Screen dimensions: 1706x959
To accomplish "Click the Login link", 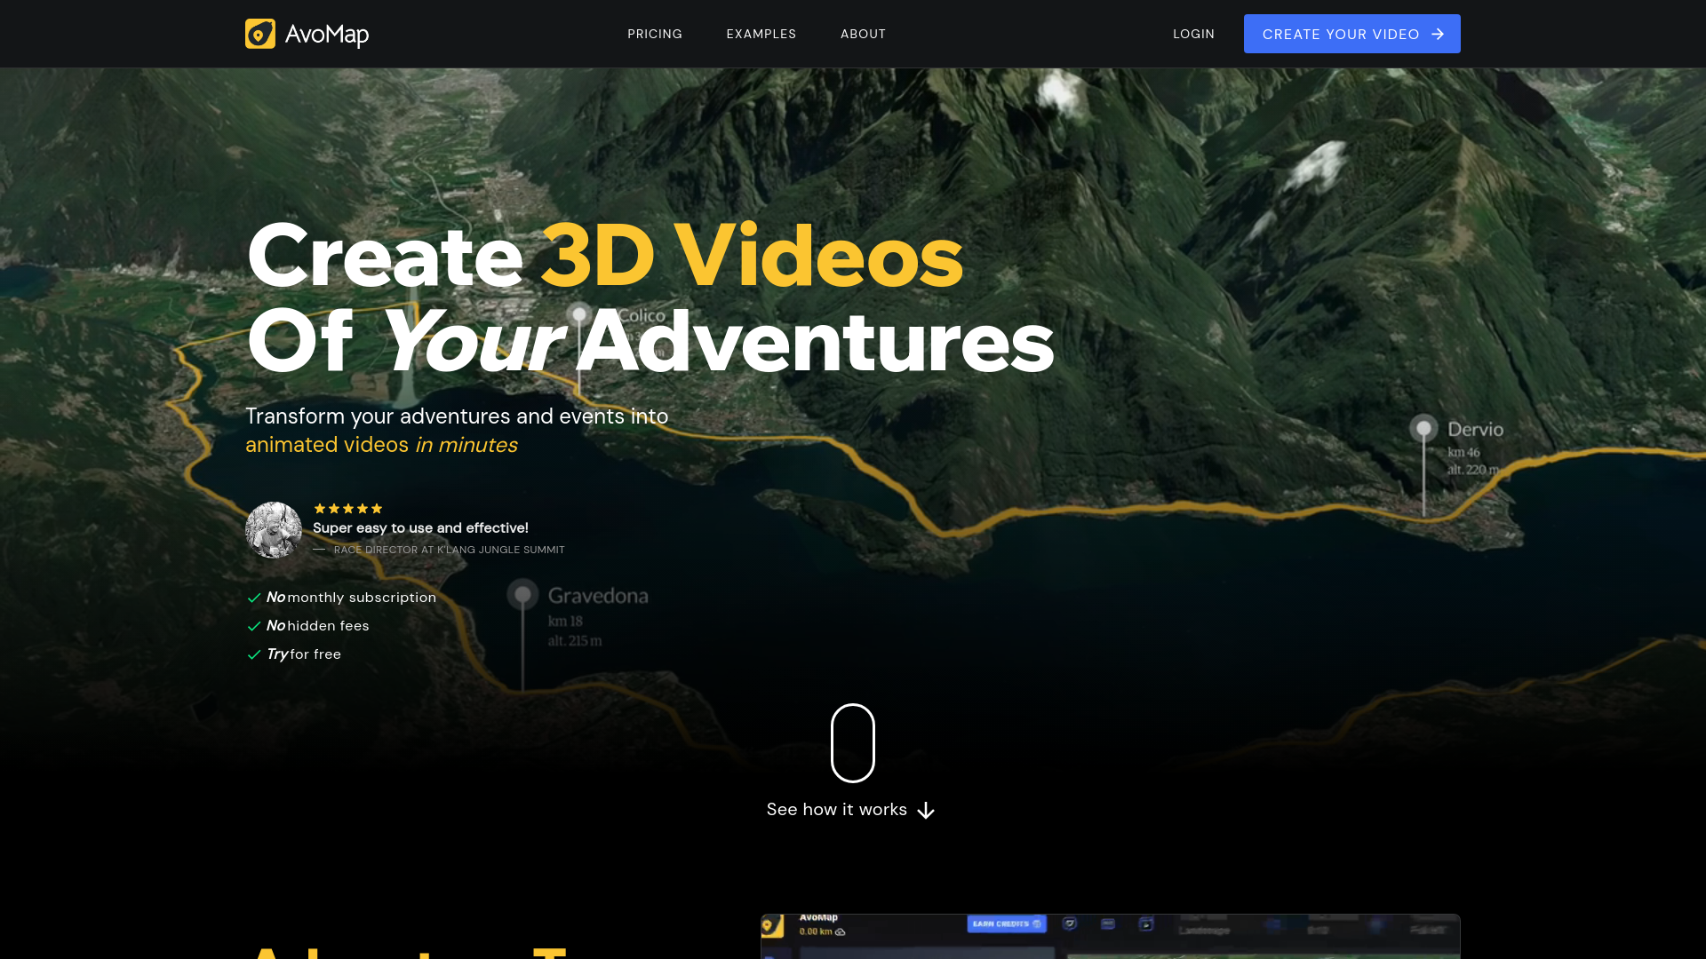I will [1193, 34].
